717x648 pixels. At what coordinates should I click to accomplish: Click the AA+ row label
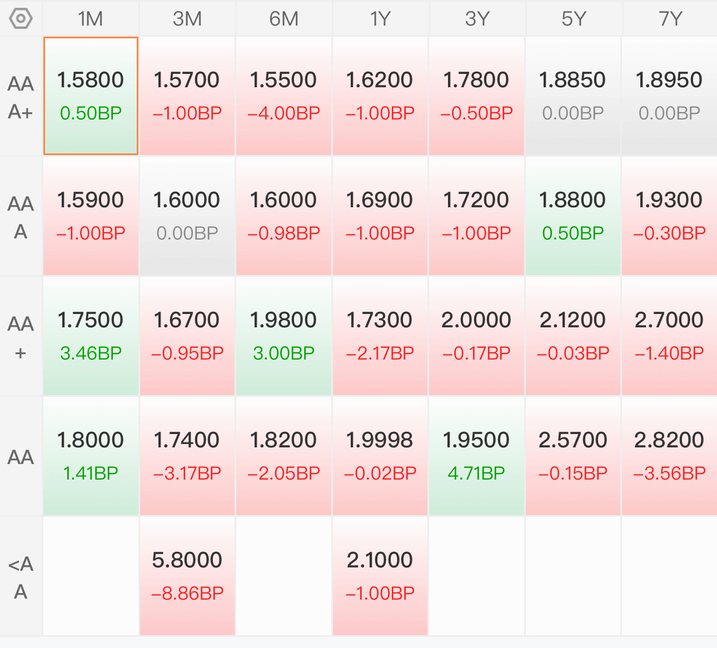click(x=21, y=337)
